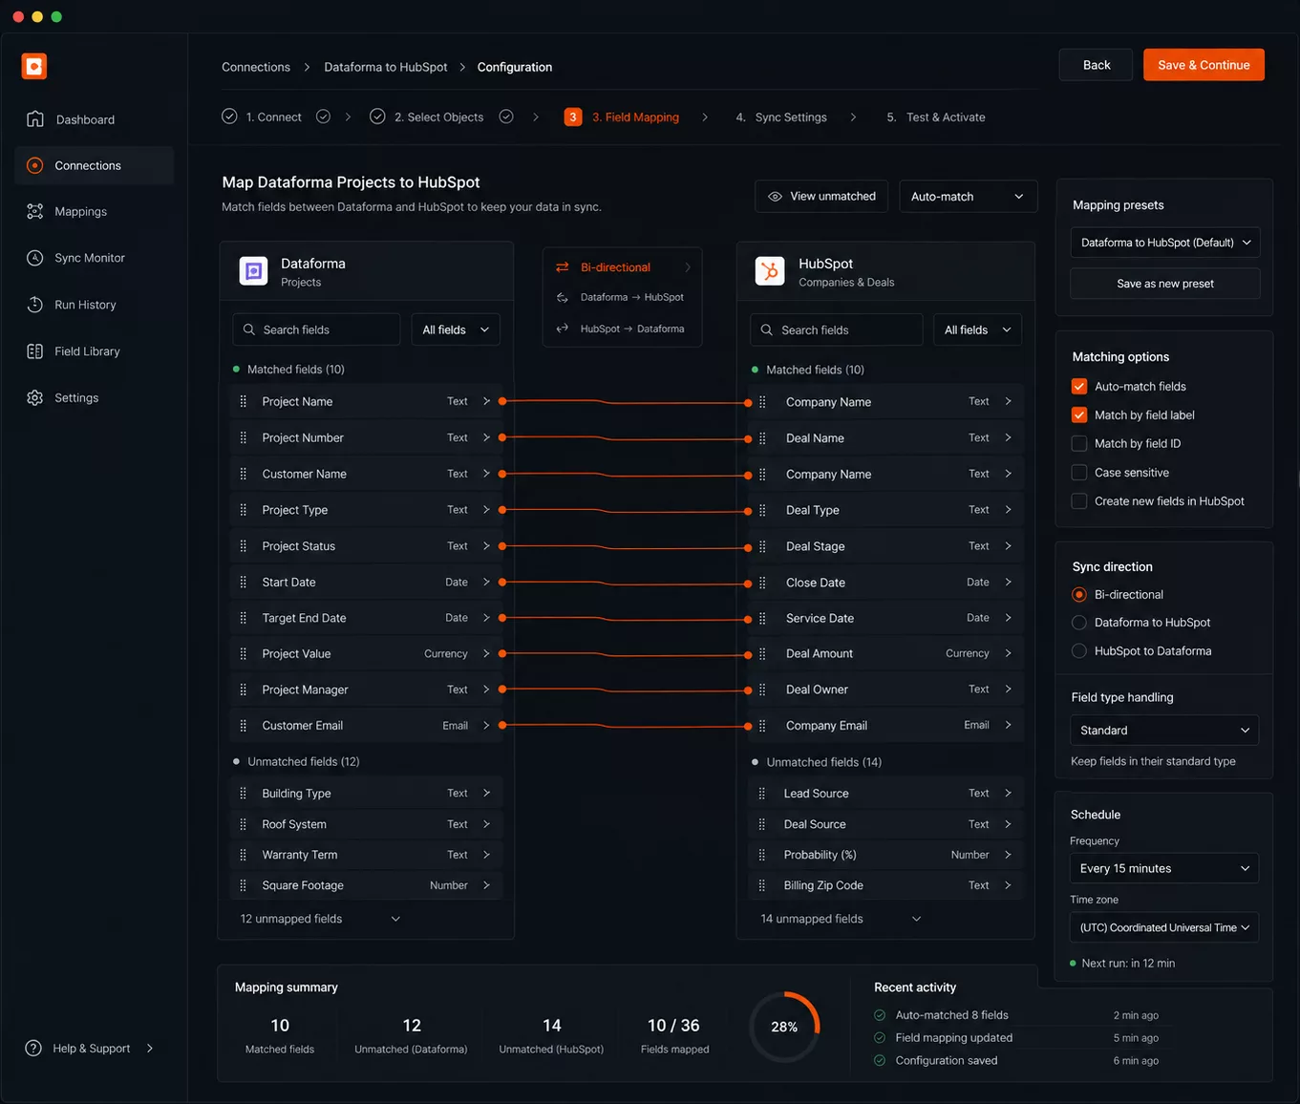Click the eye icon in View unmatched

(x=776, y=197)
